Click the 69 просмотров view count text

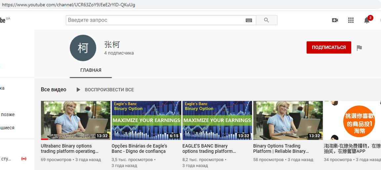pos(56,160)
